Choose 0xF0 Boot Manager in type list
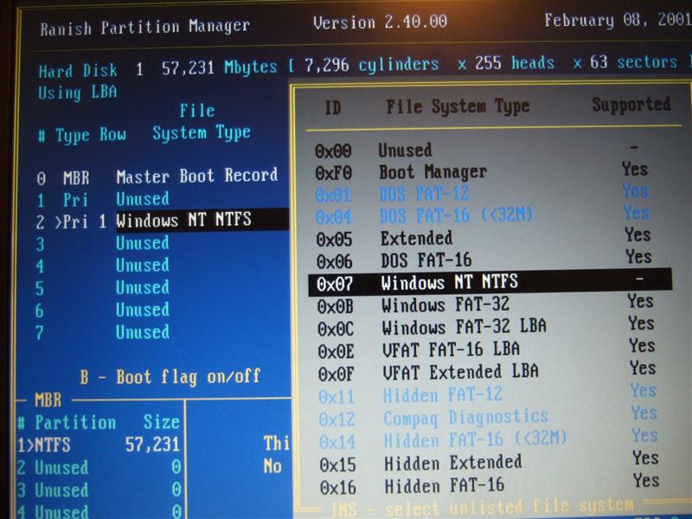 pos(481,171)
